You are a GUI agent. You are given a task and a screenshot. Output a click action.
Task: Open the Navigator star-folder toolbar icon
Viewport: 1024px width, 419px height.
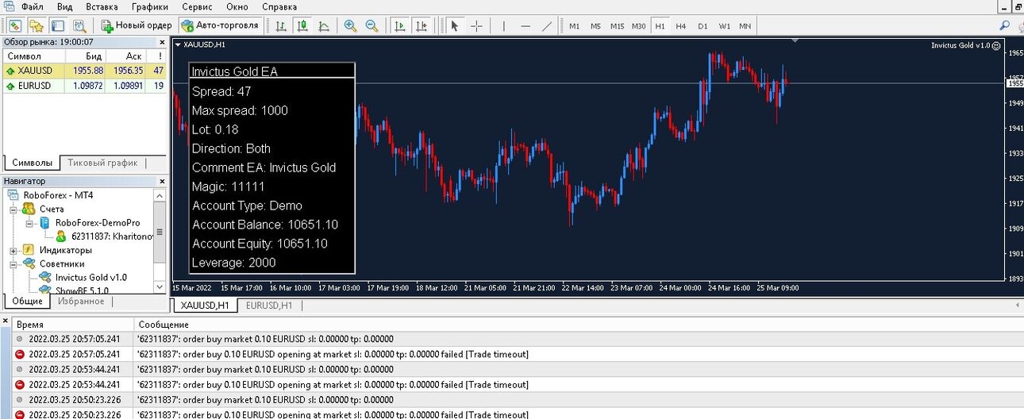36,25
